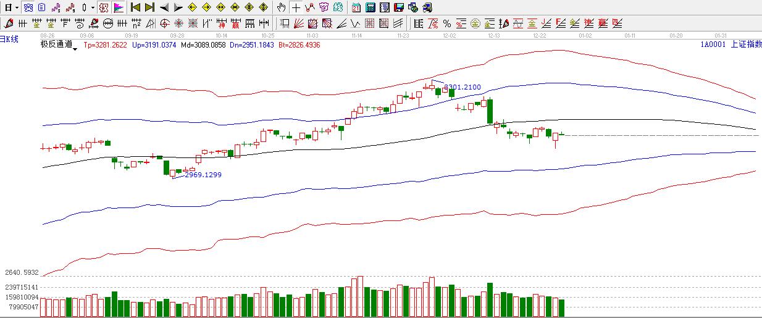The image size is (762, 318).
Task: Toggle the highlighted 权 adjustment button
Action: point(104,8)
